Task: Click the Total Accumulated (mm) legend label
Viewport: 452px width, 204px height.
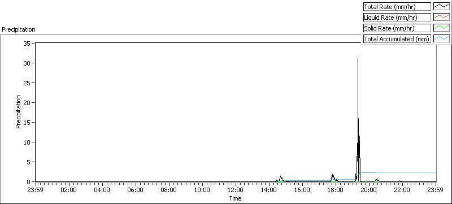Action: tap(397, 38)
